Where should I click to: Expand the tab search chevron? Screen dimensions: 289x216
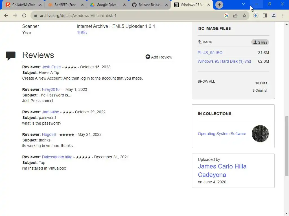click(244, 4)
